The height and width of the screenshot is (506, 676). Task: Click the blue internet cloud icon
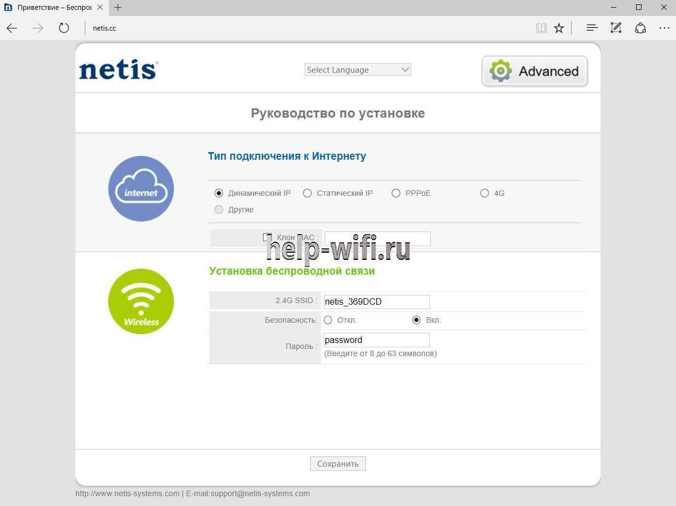click(x=141, y=189)
